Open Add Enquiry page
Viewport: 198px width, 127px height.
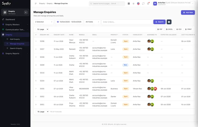(16, 39)
